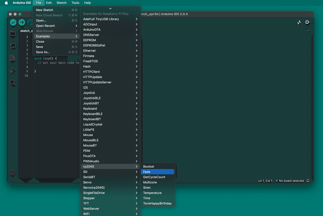Image resolution: width=323 pixels, height=216 pixels.
Task: Click the Verify checkmark button
Action: tap(13, 23)
